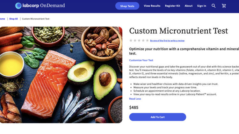Open the first-to-write-a-review link

(167, 41)
